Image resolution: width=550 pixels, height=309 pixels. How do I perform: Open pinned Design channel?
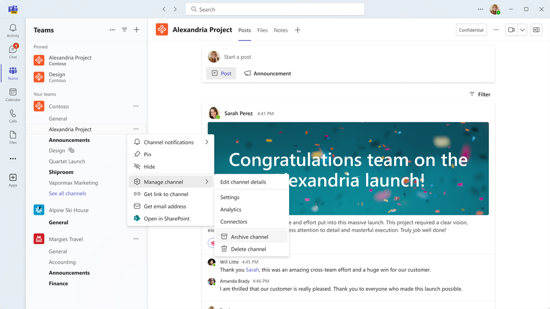(x=86, y=77)
